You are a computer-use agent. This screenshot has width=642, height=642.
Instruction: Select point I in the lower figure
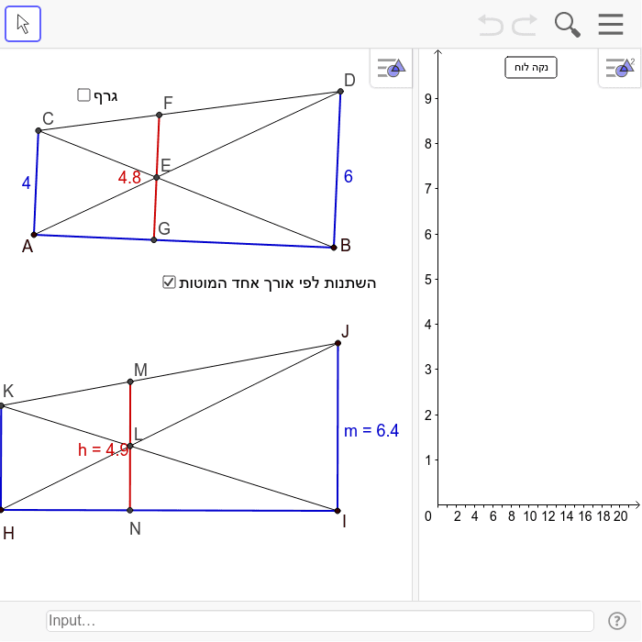338,511
